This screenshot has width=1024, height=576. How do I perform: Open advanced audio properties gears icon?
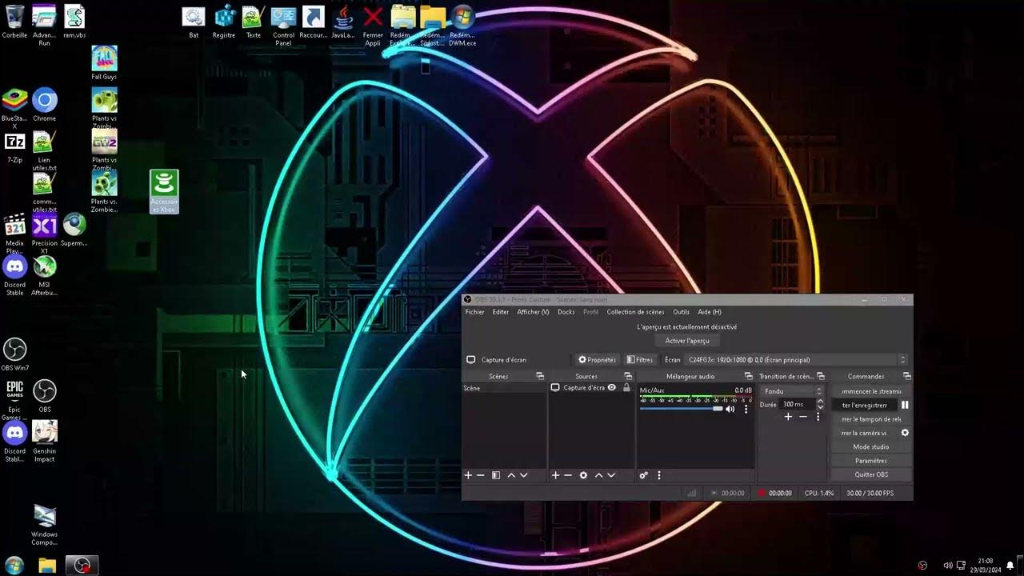[643, 475]
